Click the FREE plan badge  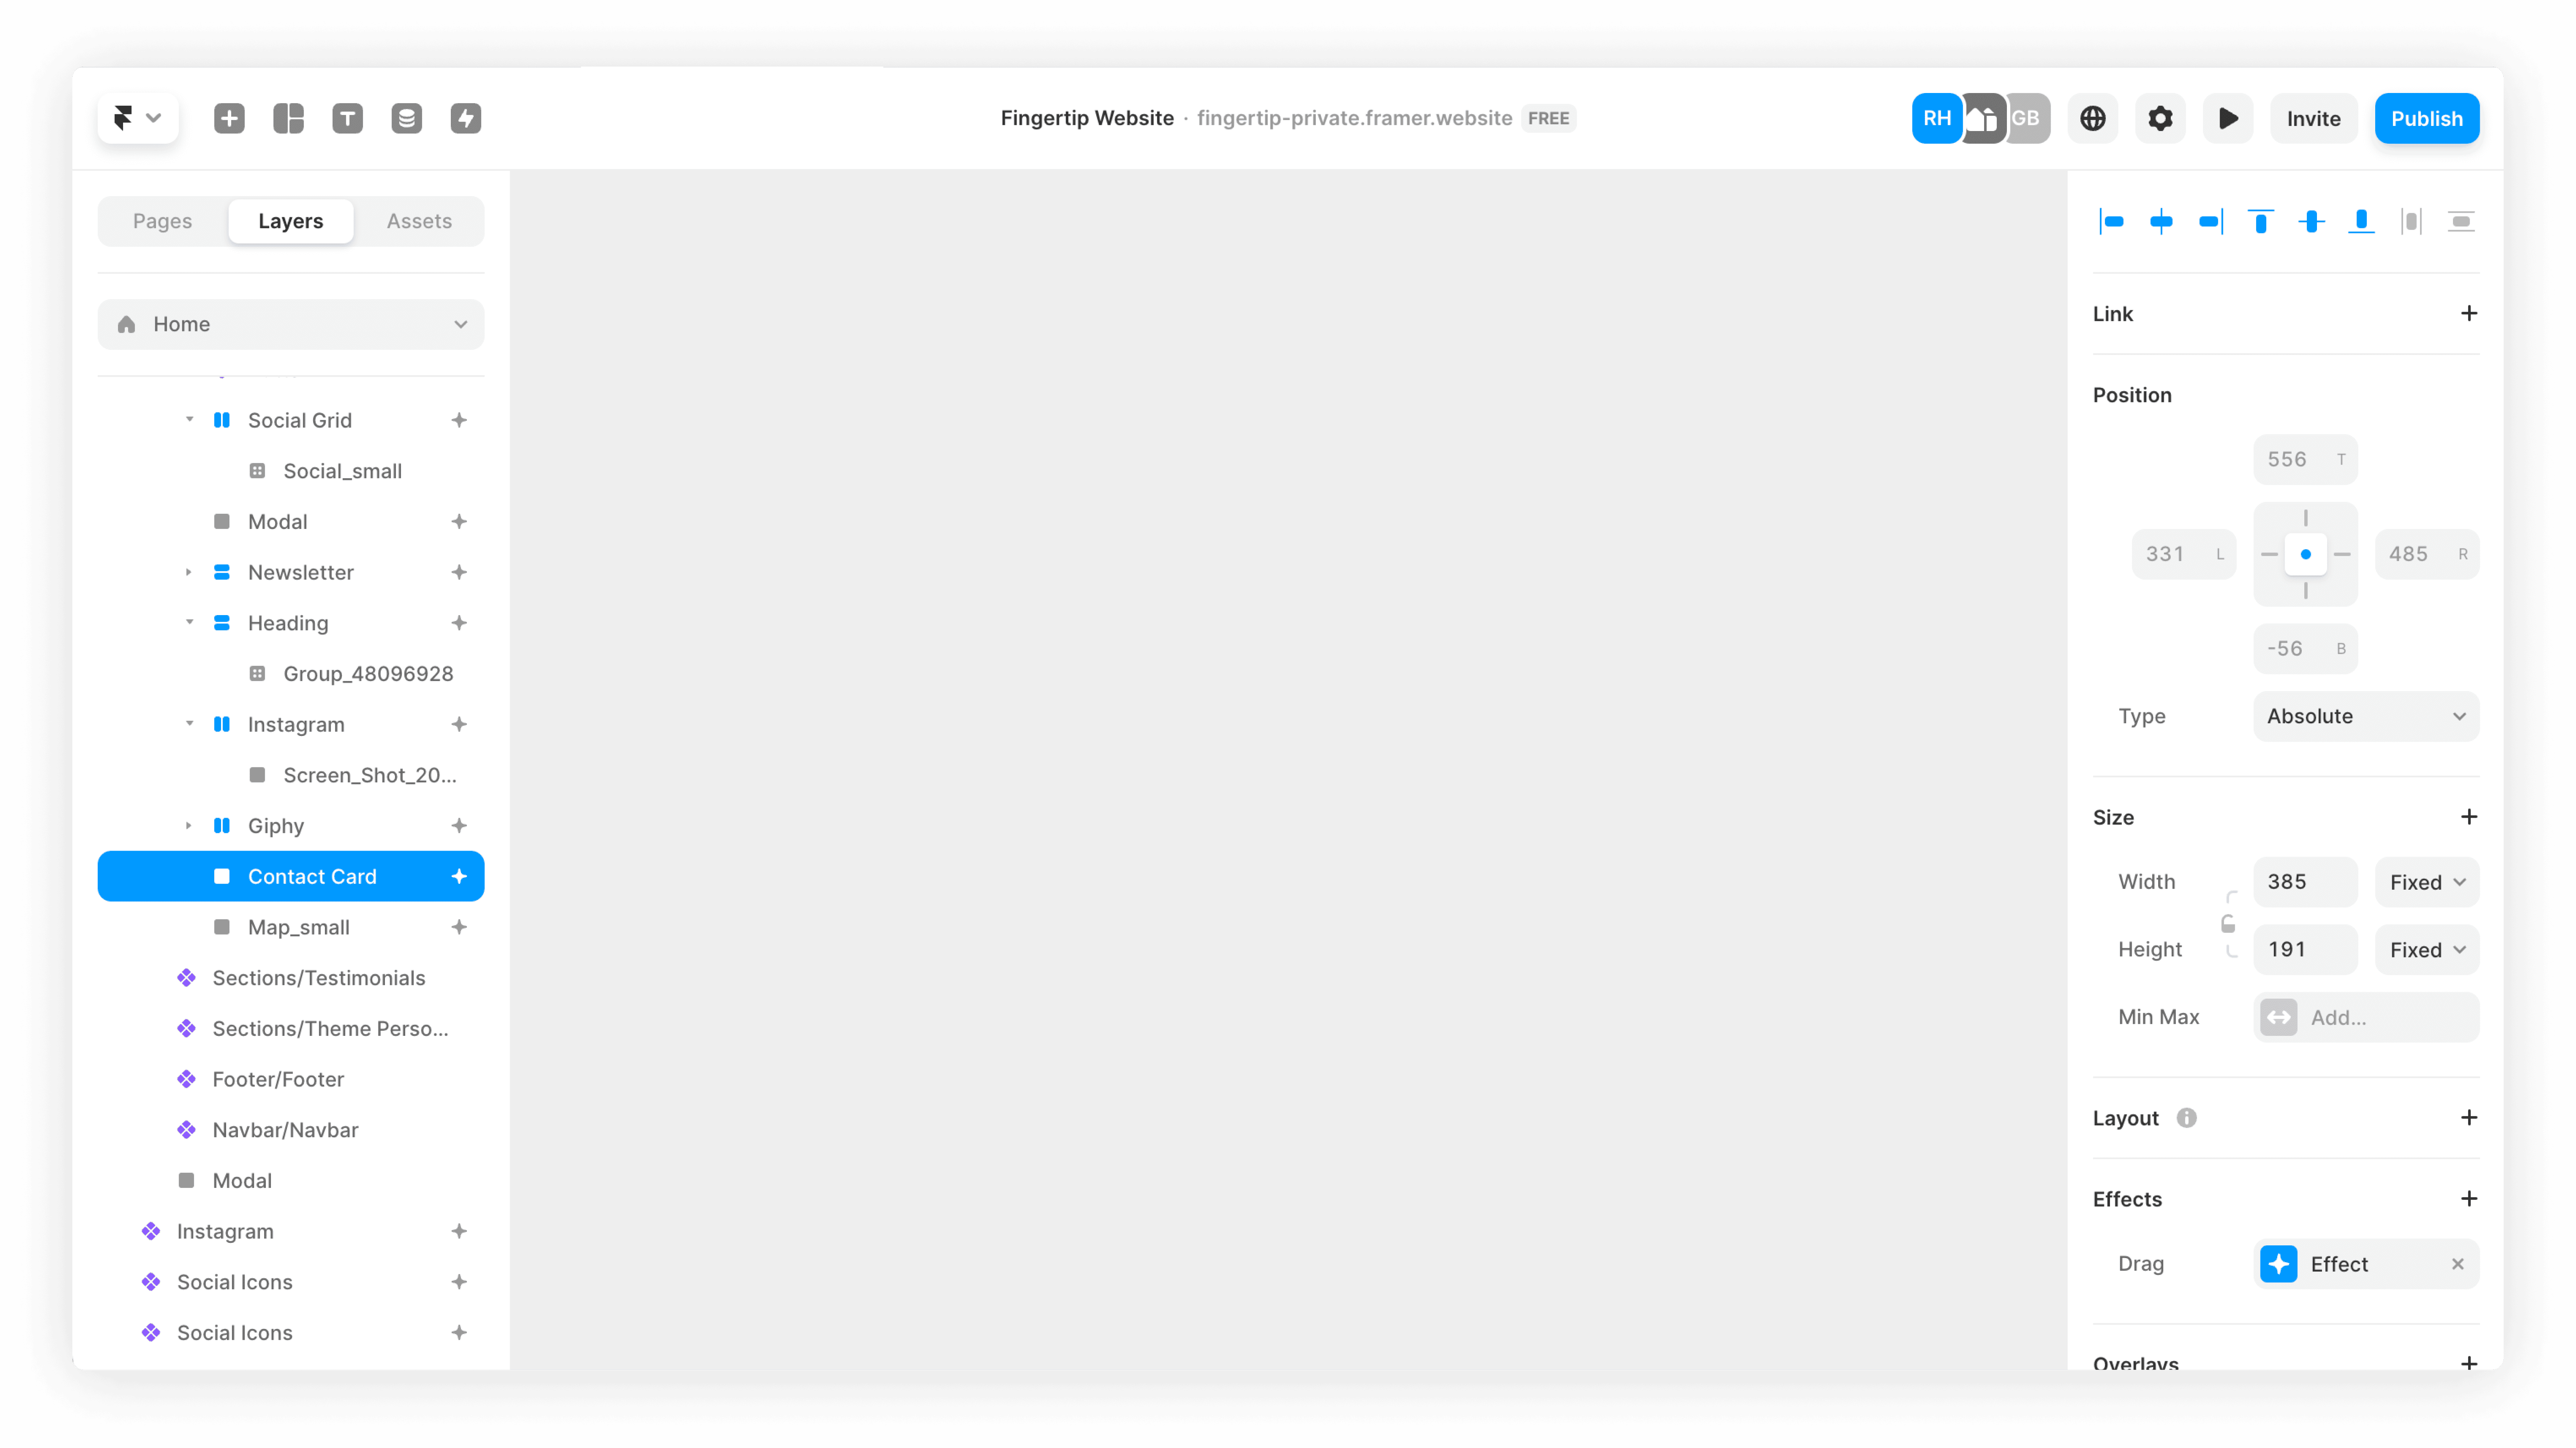coord(1548,118)
